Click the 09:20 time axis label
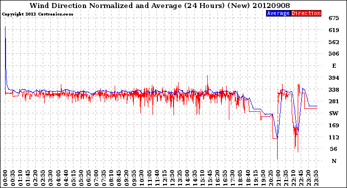The height and width of the screenshot is (188, 347). tap(127, 178)
